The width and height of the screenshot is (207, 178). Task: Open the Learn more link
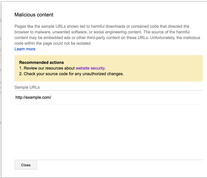coord(25,49)
